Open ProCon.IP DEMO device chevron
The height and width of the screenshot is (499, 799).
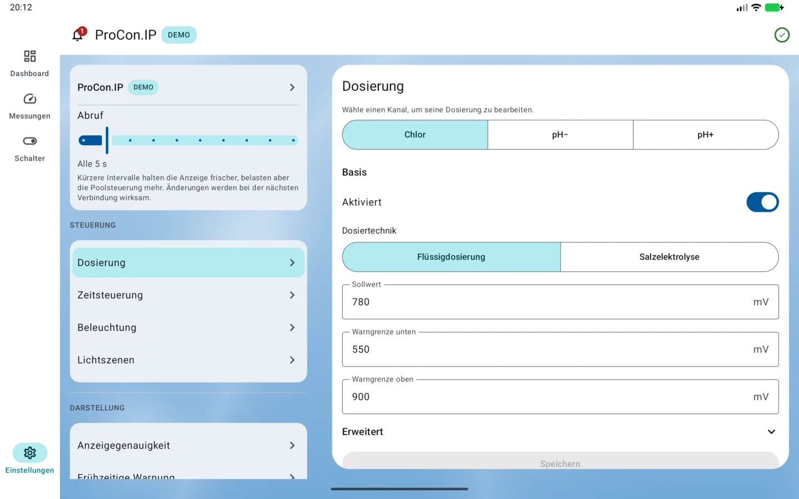292,88
